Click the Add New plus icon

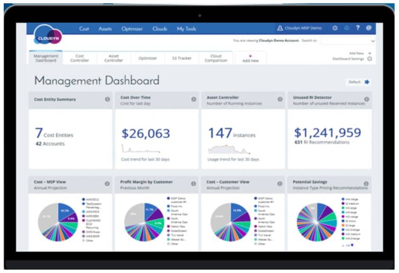(x=370, y=53)
